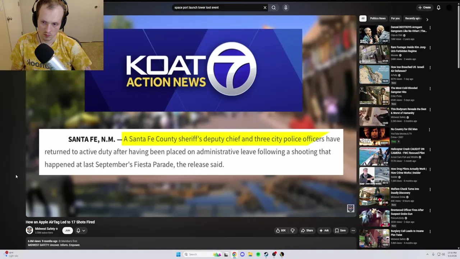The image size is (460, 259).
Task: Open the Windows Start menu
Action: pos(178,255)
